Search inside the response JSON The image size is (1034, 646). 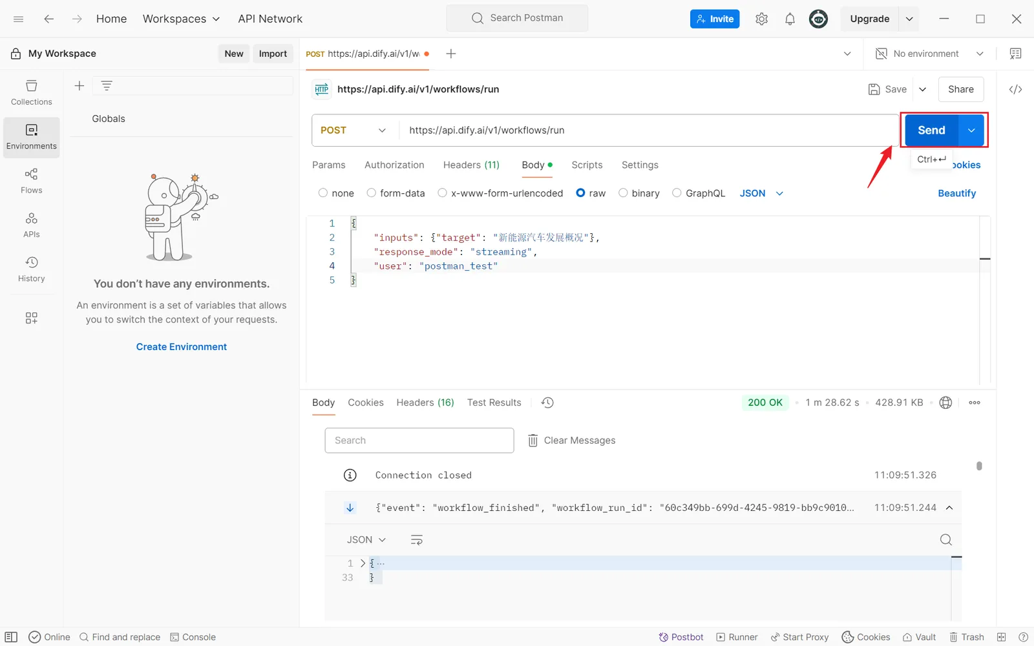(x=946, y=540)
